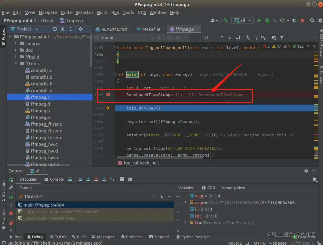
Task: Start debugging with the bug icon
Action: pos(267,20)
